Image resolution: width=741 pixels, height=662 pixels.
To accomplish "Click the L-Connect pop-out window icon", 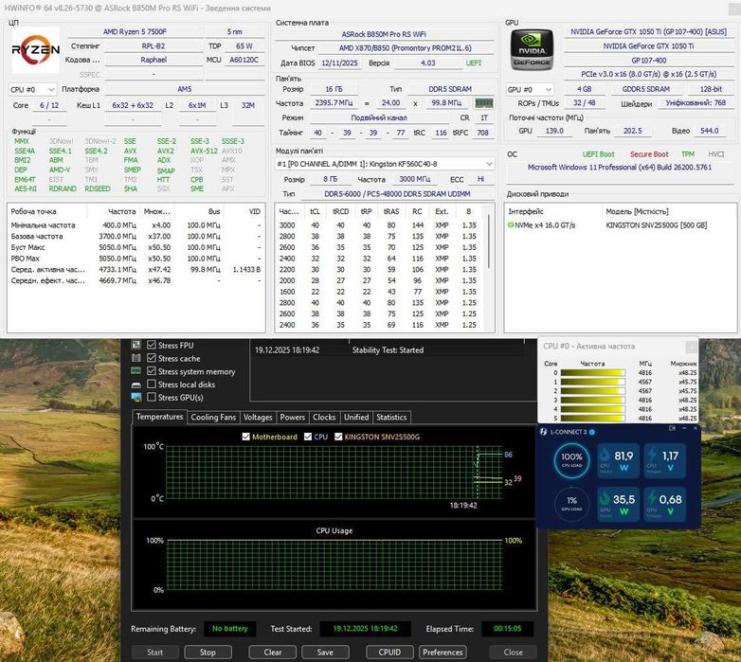I will (x=672, y=428).
